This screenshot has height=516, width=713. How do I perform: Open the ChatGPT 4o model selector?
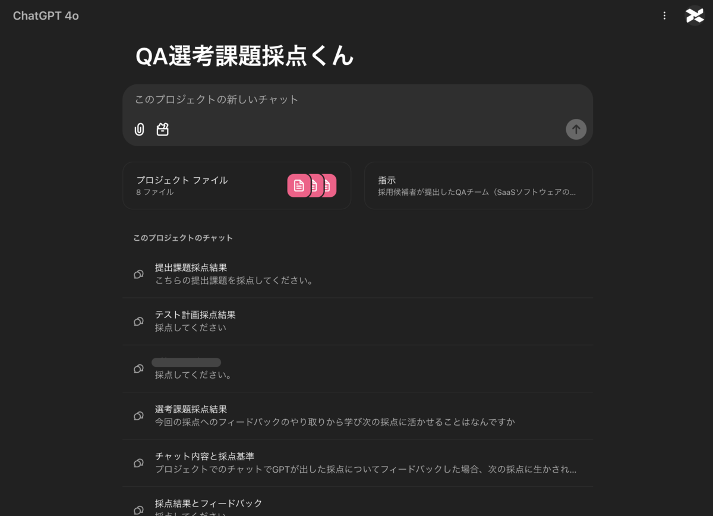[45, 15]
